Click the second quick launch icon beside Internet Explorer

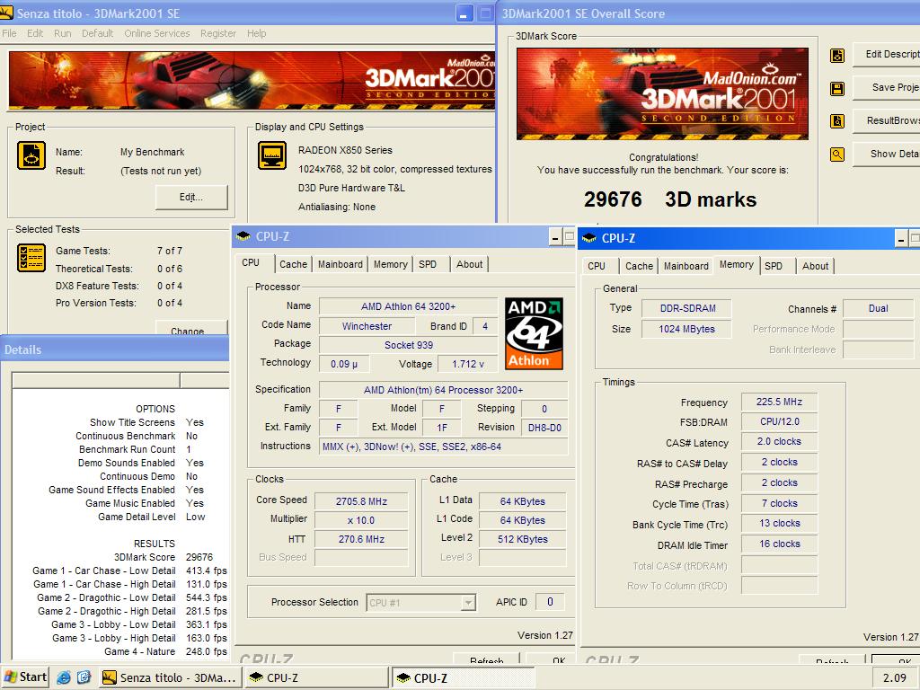point(84,677)
